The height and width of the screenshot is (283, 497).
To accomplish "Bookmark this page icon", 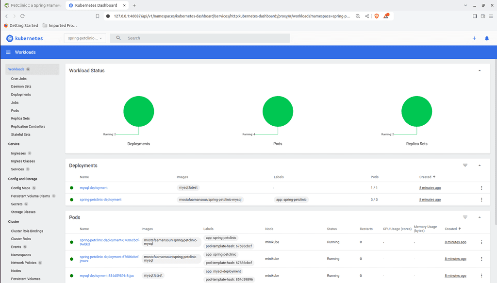I will [x=97, y=16].
